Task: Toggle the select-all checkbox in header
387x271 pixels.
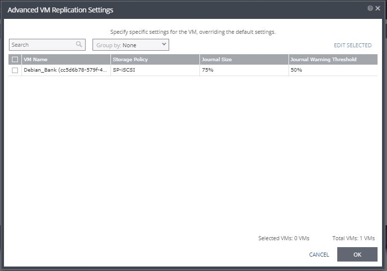Action: pos(15,60)
